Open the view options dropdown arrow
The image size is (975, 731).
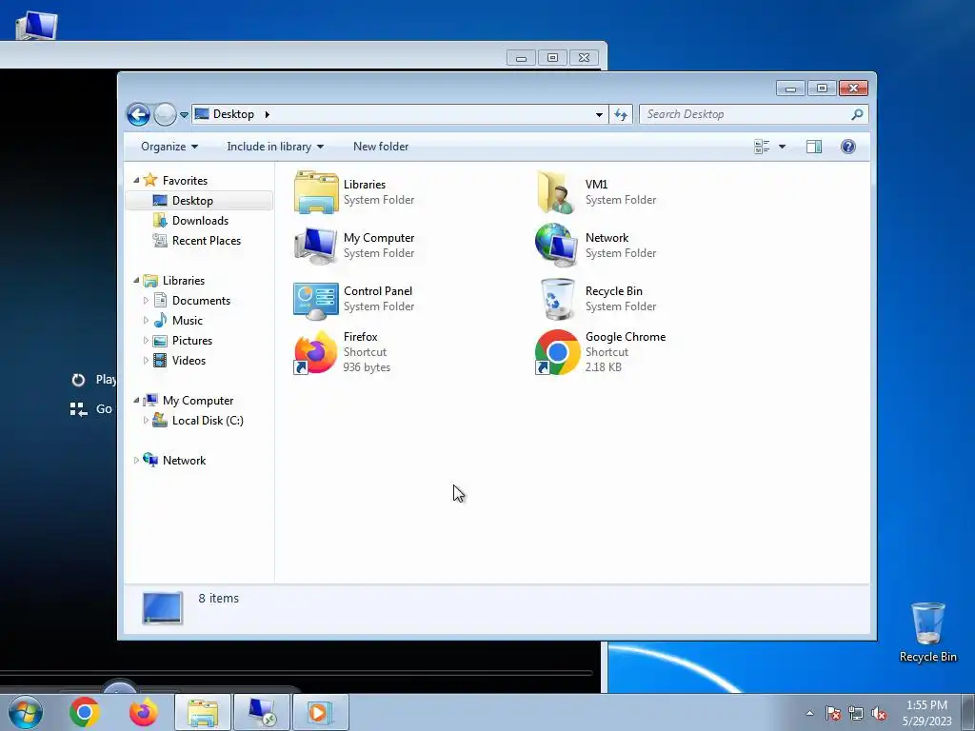click(783, 147)
